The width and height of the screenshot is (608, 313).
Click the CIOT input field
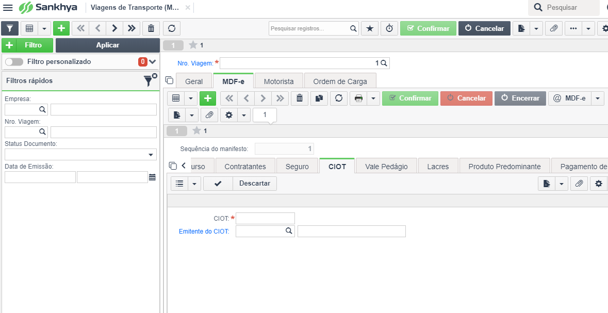[x=265, y=218]
